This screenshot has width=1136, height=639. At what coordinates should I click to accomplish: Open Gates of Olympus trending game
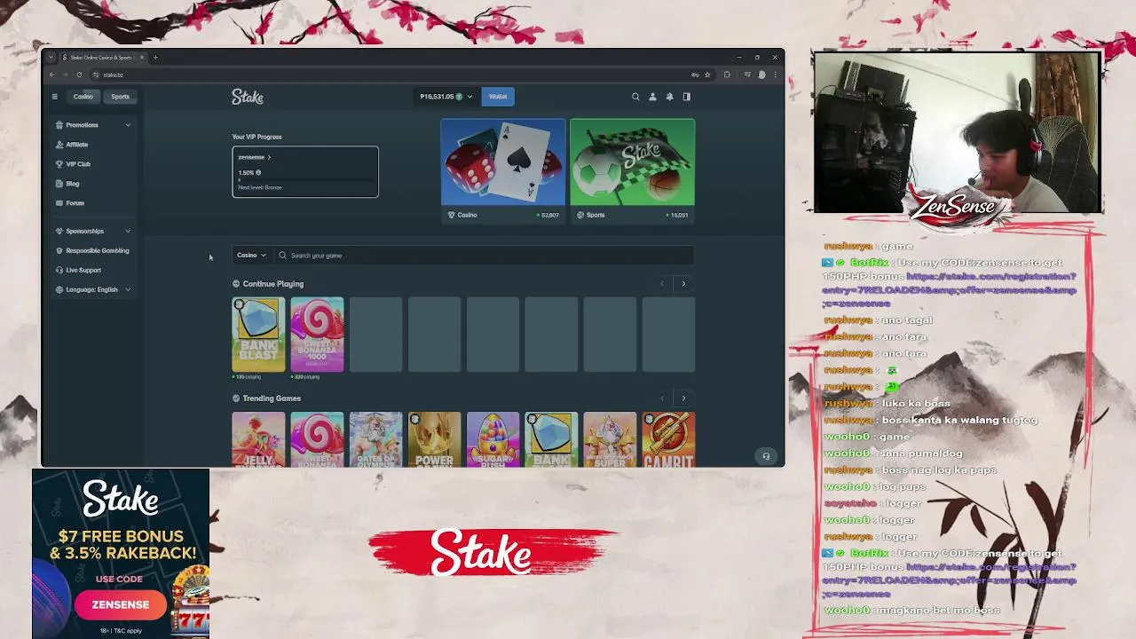coord(375,439)
